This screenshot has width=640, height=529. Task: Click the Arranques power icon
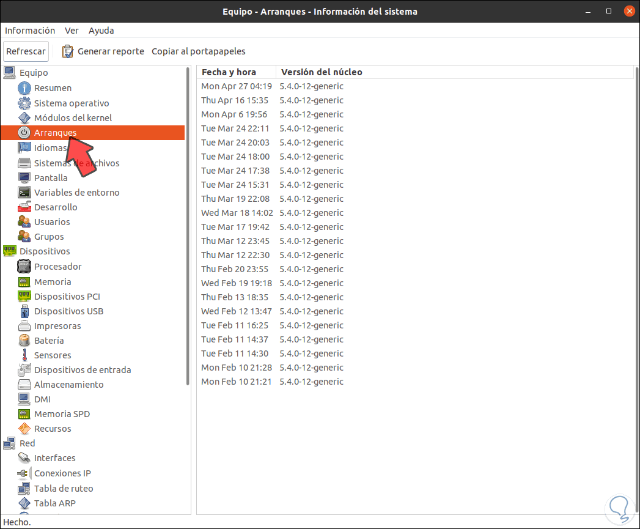[x=24, y=133]
